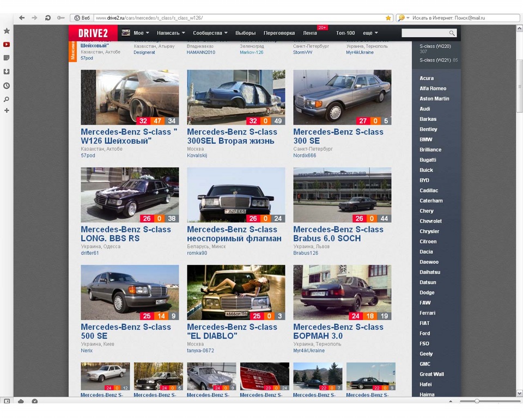Select the 'Great Wall' brand
This screenshot has width=523, height=418.
(x=431, y=374)
